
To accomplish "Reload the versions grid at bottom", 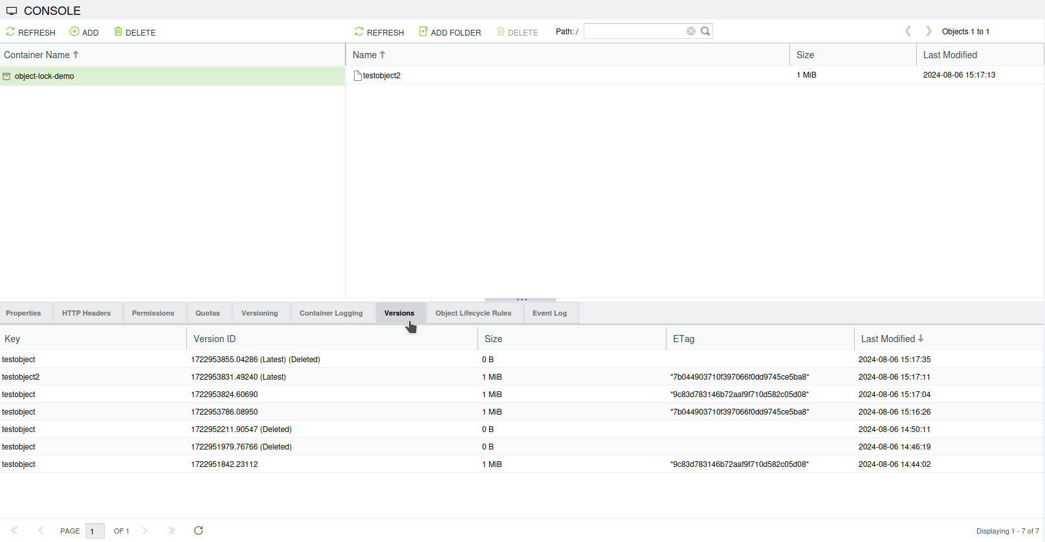I will click(199, 530).
